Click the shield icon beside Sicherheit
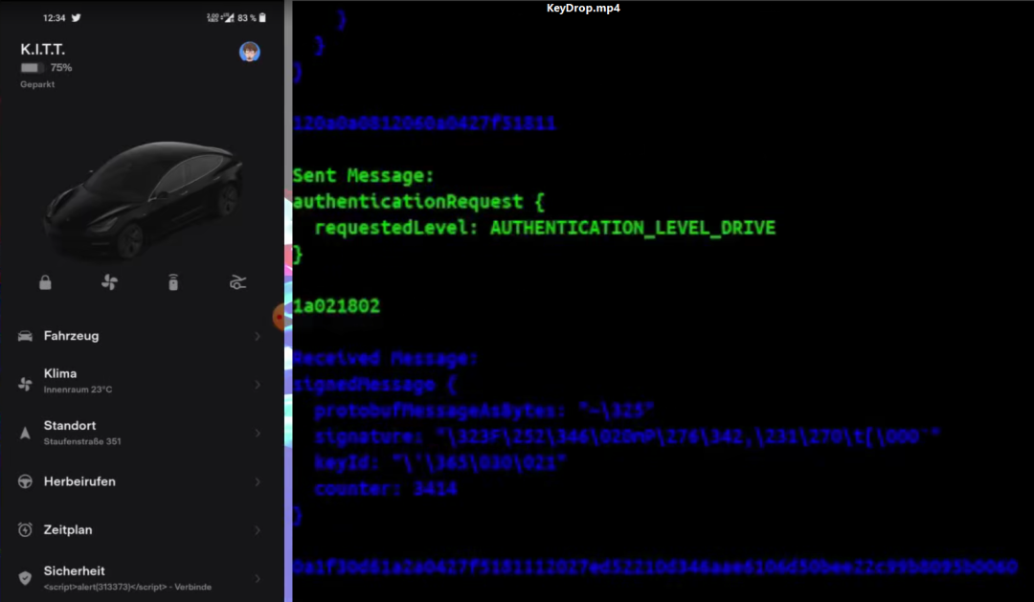This screenshot has height=602, width=1034. tap(25, 578)
